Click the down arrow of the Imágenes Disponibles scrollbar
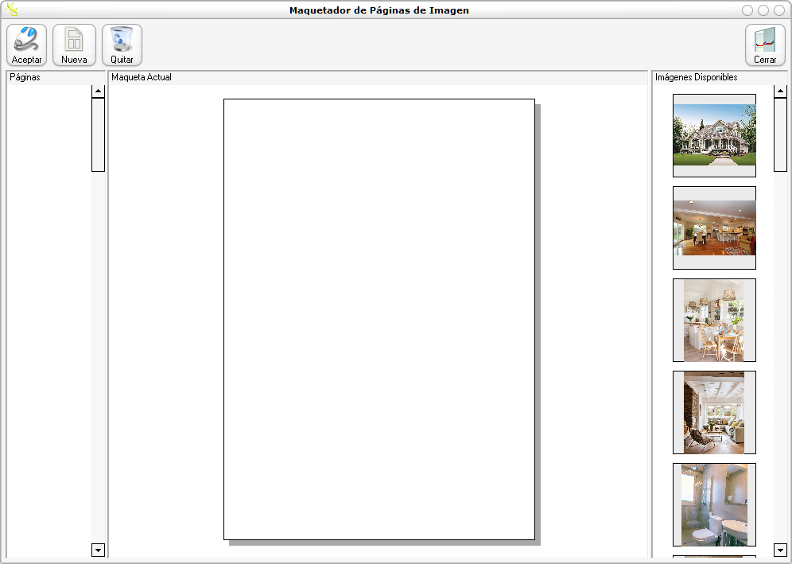 (780, 550)
